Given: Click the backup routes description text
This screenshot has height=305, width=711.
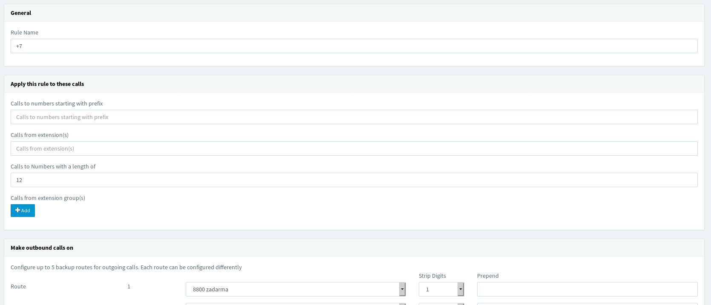Looking at the screenshot, I should point(126,267).
